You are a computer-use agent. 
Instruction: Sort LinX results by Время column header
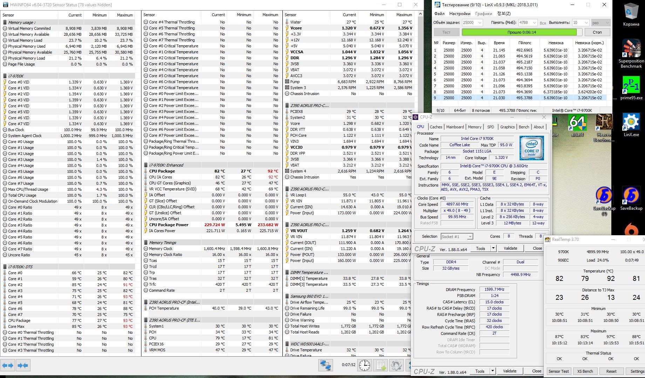(499, 43)
